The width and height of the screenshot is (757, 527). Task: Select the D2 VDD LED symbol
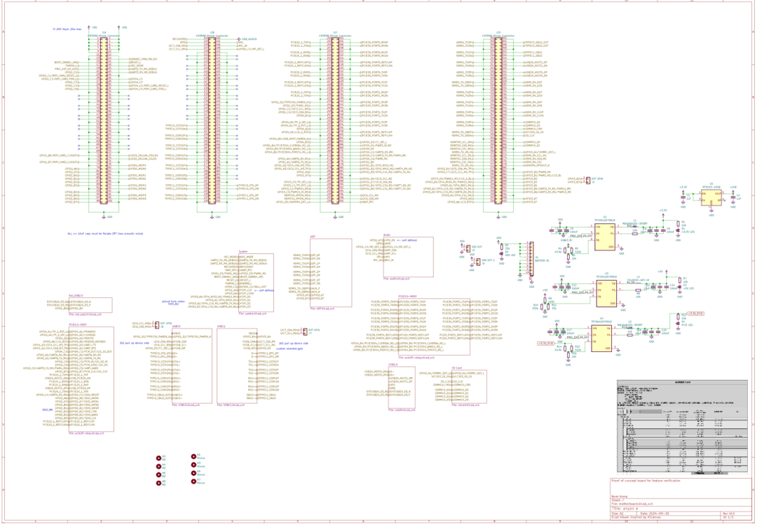coord(502,253)
